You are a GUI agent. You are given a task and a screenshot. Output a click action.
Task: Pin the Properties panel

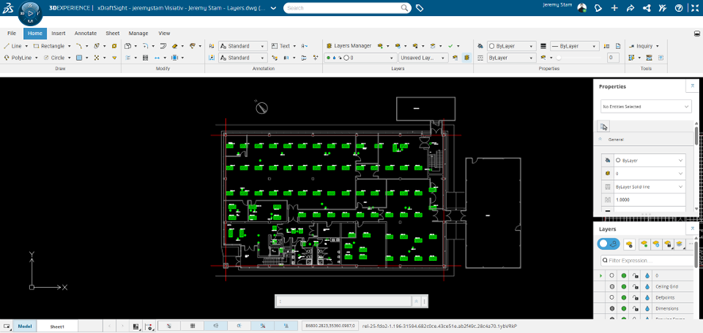(692, 86)
